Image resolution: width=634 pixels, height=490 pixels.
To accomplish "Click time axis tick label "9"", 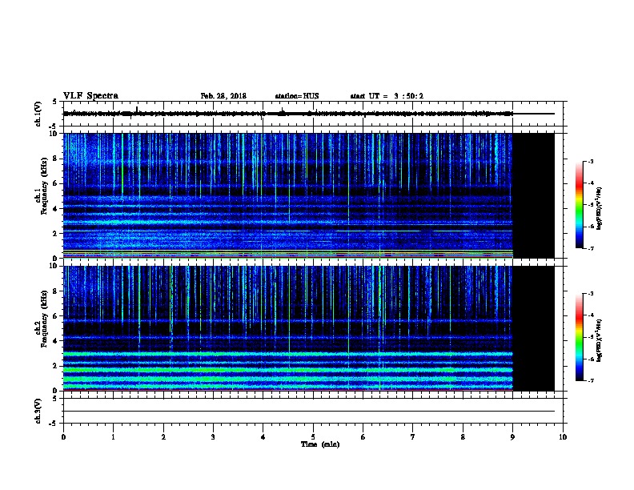I will (512, 437).
